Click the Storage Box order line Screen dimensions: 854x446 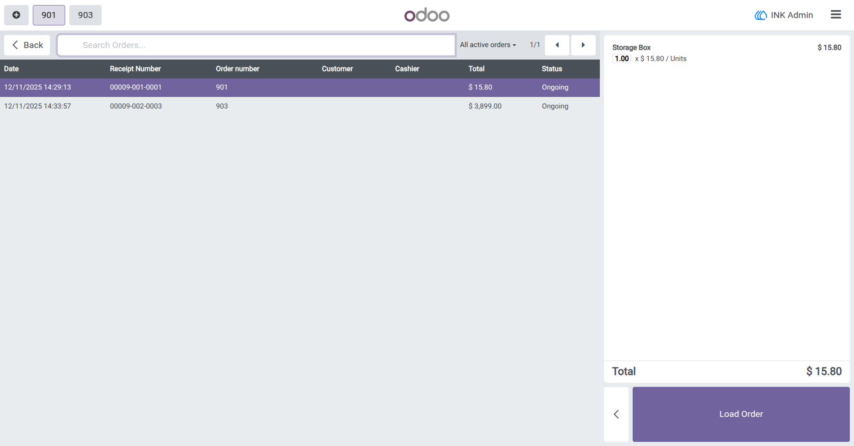point(726,53)
